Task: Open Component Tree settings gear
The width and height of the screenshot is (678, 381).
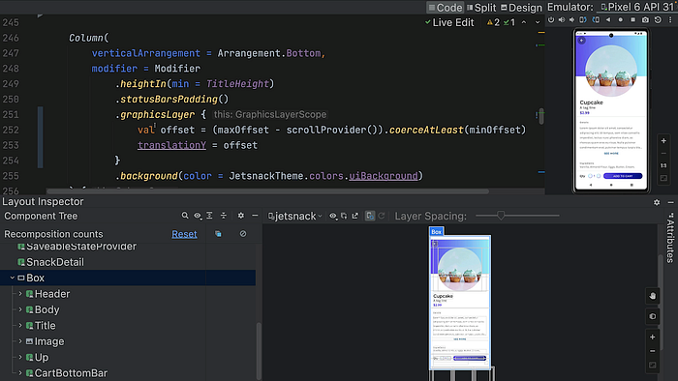Action: tap(241, 216)
